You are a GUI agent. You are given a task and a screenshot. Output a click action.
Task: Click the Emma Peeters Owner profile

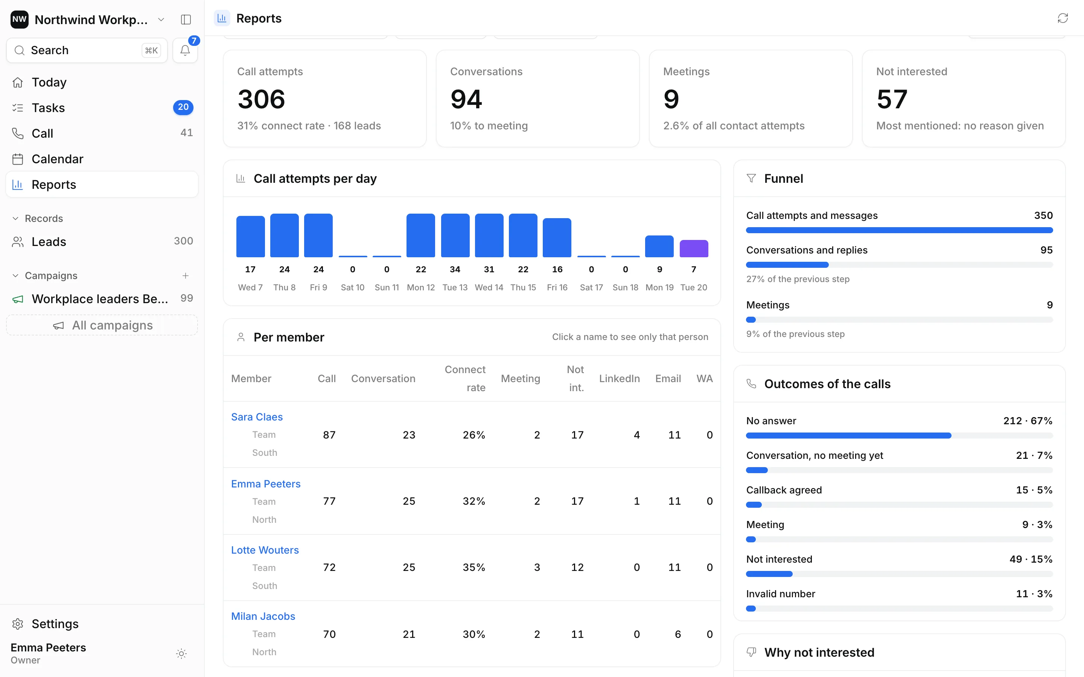point(49,654)
